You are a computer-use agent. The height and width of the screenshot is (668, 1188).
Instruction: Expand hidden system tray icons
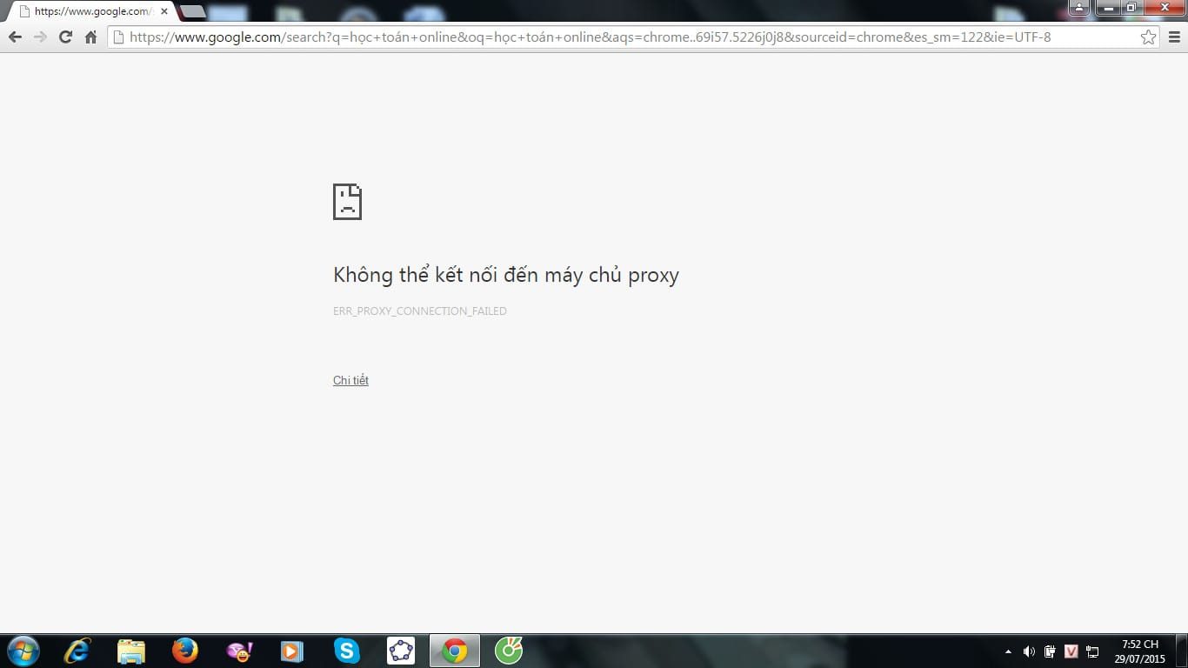[x=1008, y=651]
